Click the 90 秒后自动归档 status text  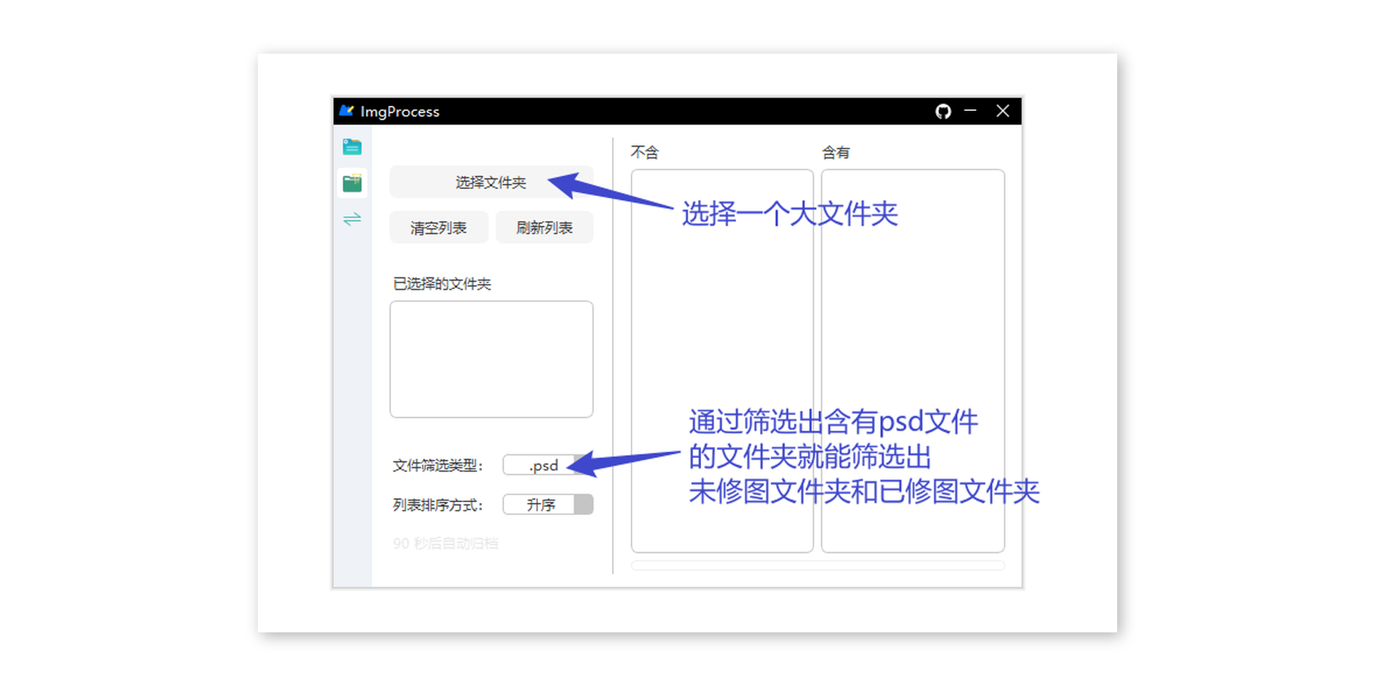[445, 543]
